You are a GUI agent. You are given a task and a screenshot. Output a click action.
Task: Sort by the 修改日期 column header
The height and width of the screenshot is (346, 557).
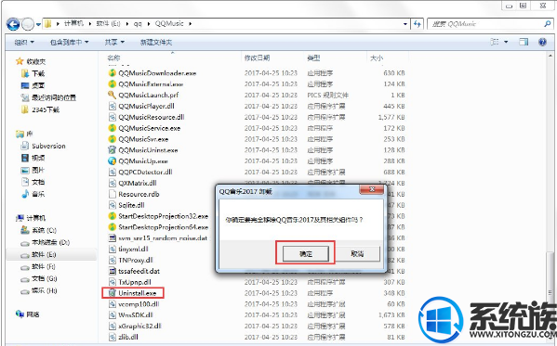coord(257,58)
